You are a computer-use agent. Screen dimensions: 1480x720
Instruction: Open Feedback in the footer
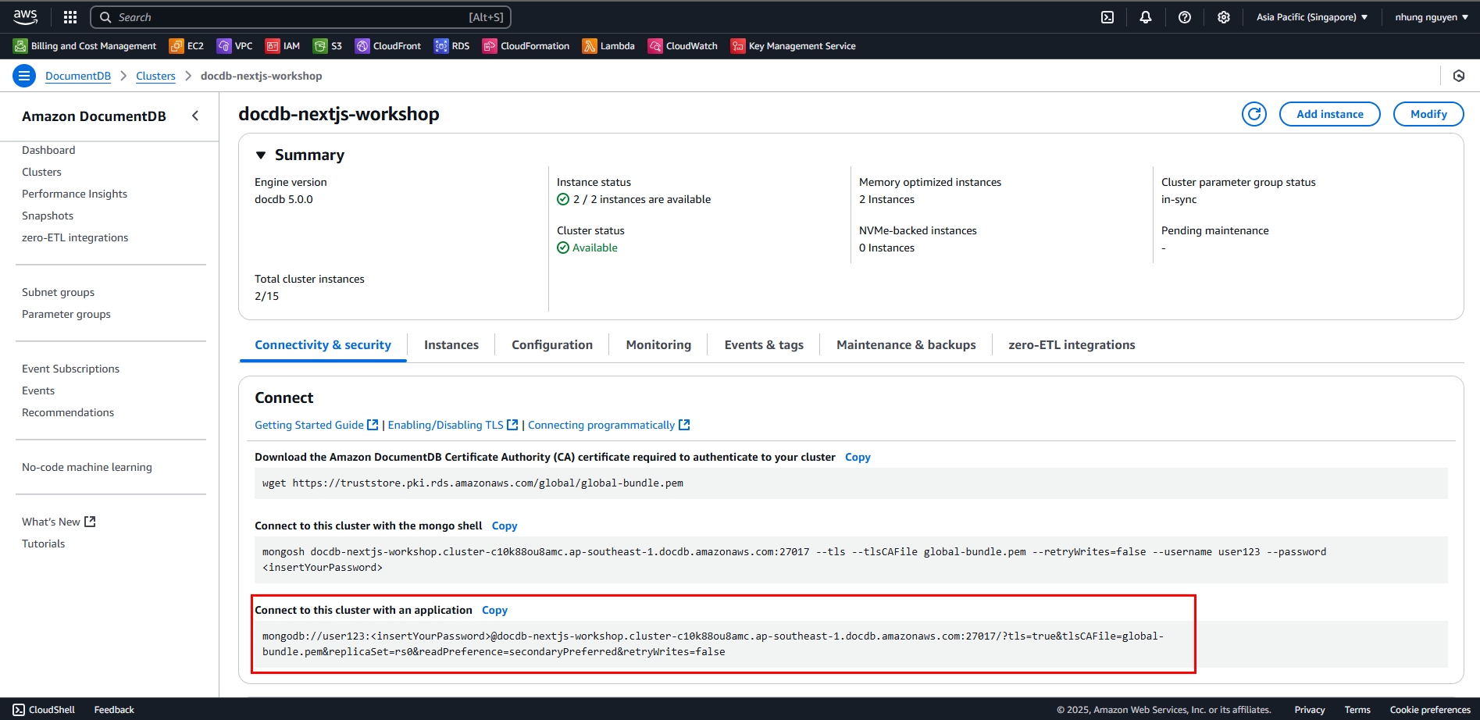point(114,710)
